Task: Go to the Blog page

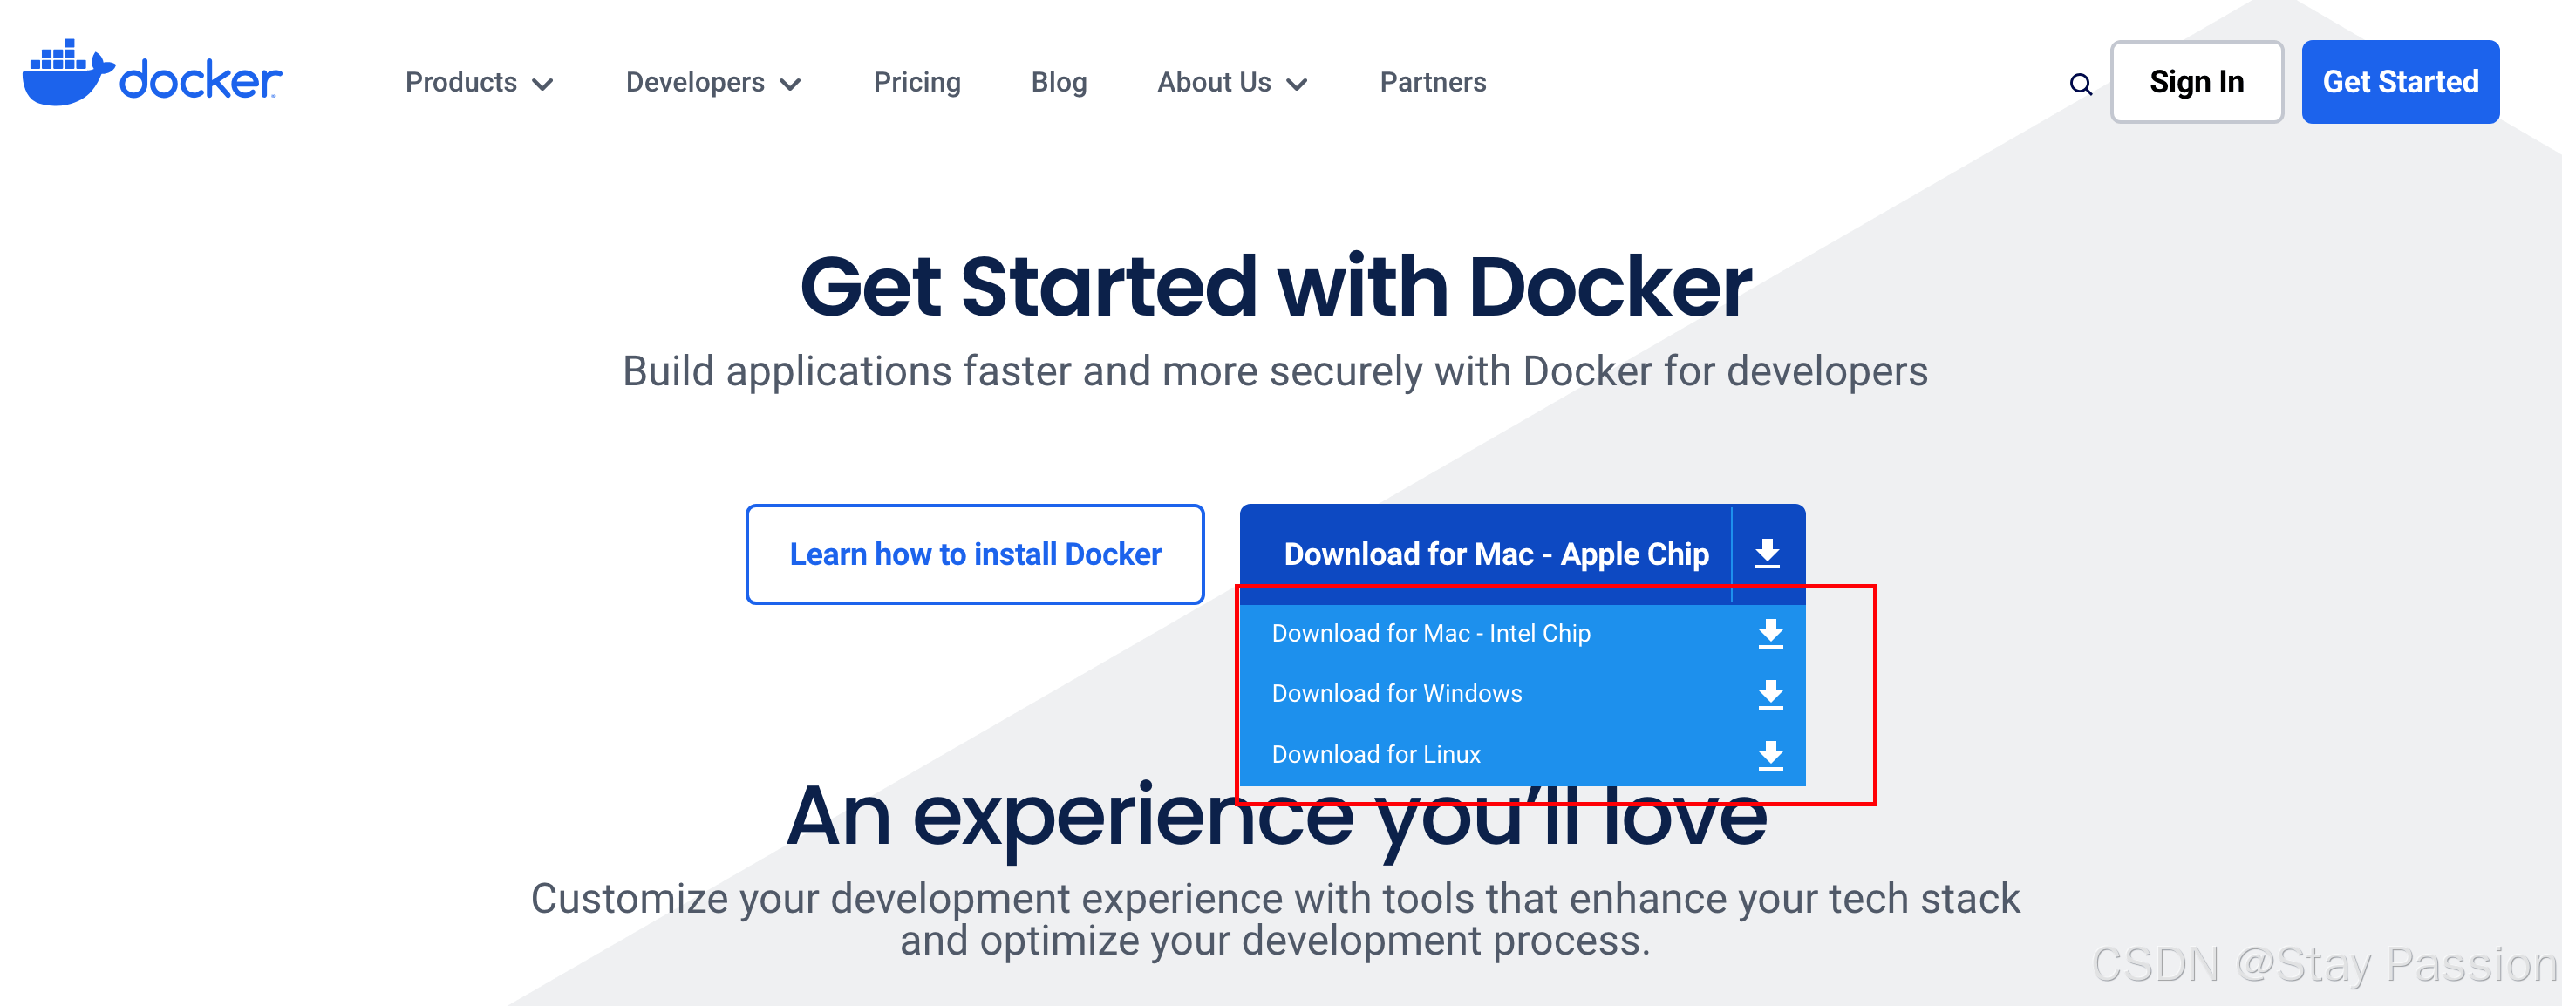Action: coord(1059,83)
